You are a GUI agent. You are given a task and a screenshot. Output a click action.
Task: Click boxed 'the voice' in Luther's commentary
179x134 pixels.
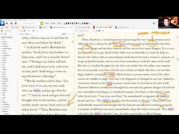[109, 74]
